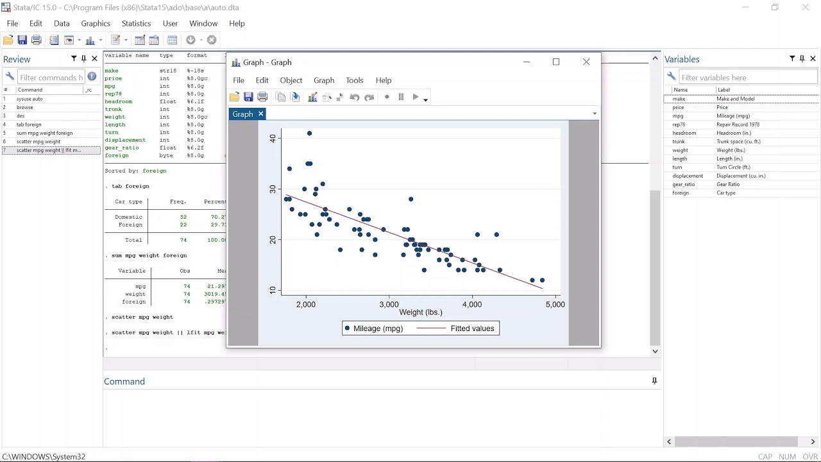Open the Data menu
Image resolution: width=821 pixels, height=462 pixels.
[x=62, y=23]
